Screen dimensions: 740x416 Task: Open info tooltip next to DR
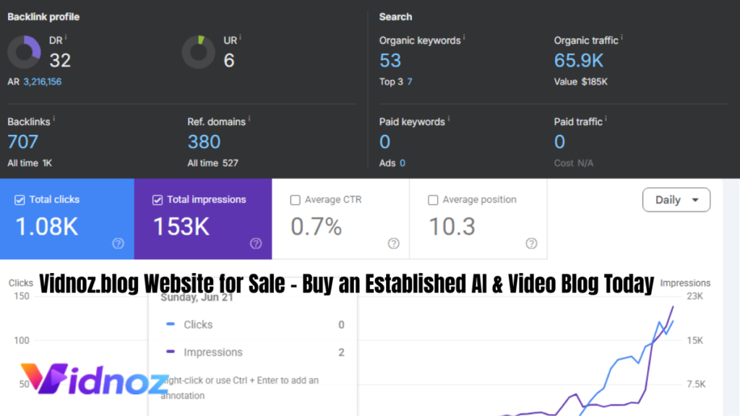tap(66, 38)
